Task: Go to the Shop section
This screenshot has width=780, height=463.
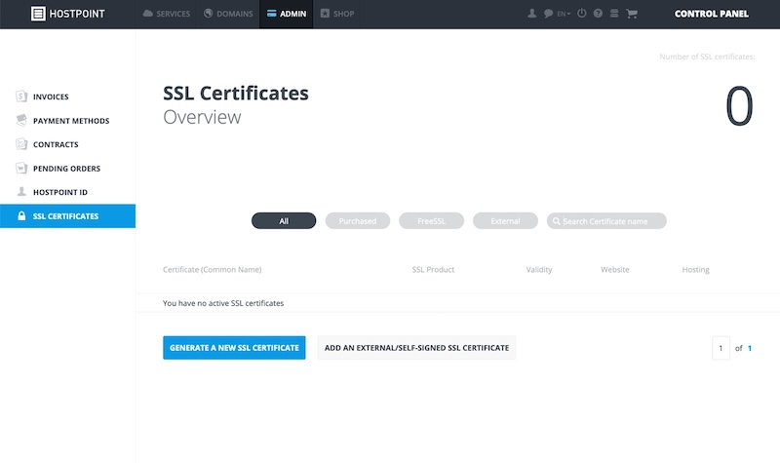Action: pos(337,14)
